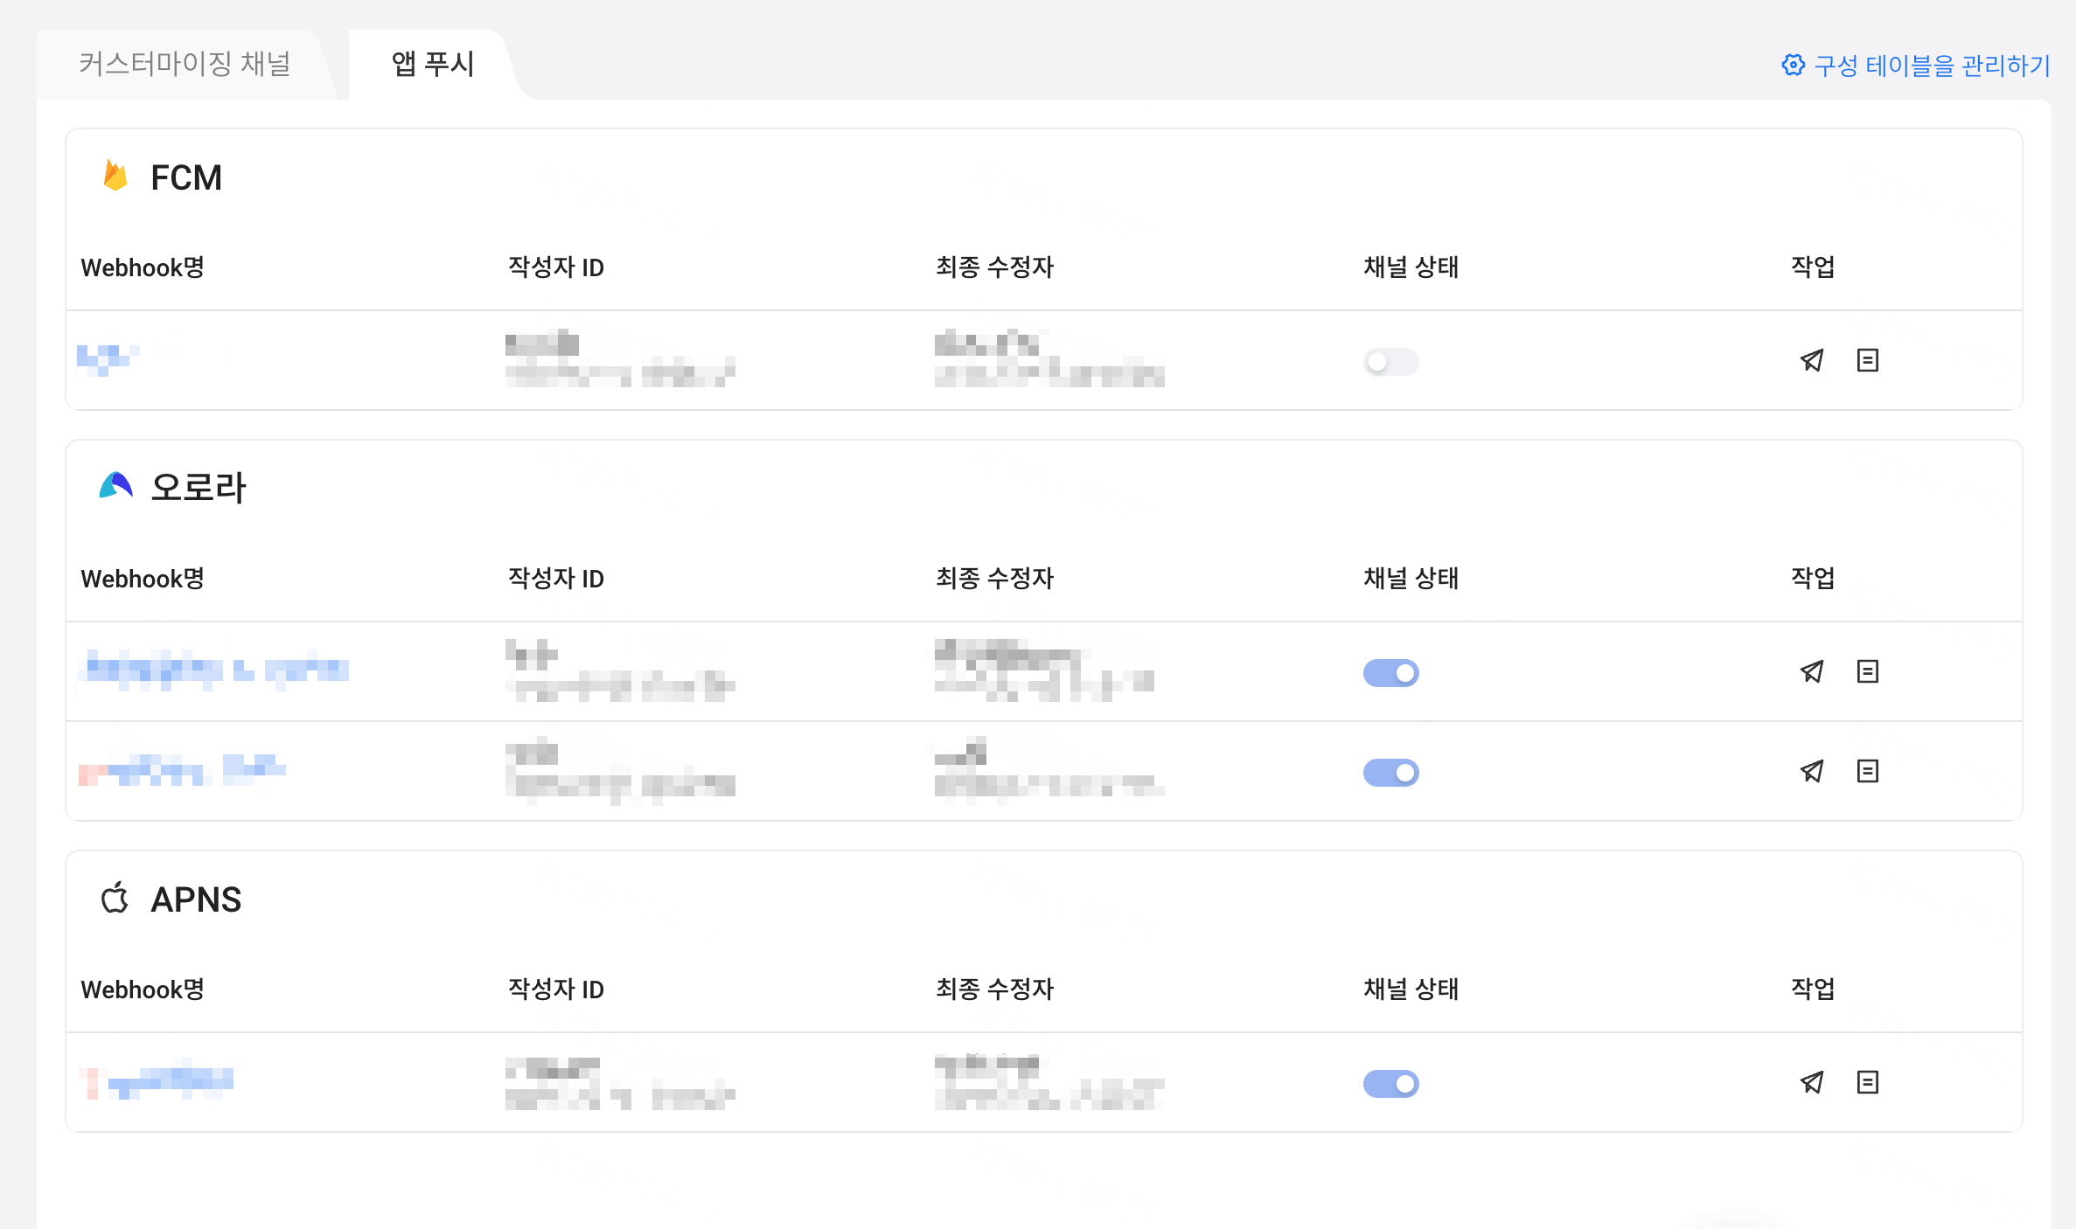Image resolution: width=2076 pixels, height=1229 pixels.
Task: Click the send test icon in the FCM row
Action: [x=1812, y=360]
